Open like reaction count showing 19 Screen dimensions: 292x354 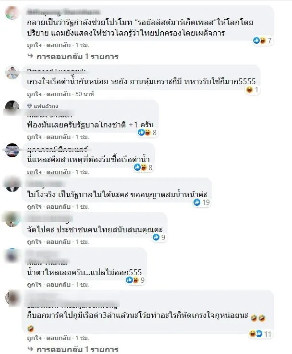[x=202, y=202]
